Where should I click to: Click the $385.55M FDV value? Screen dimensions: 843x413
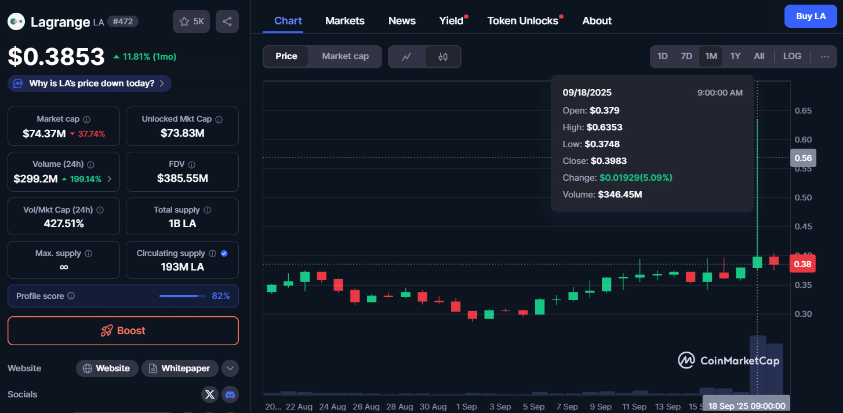click(183, 178)
